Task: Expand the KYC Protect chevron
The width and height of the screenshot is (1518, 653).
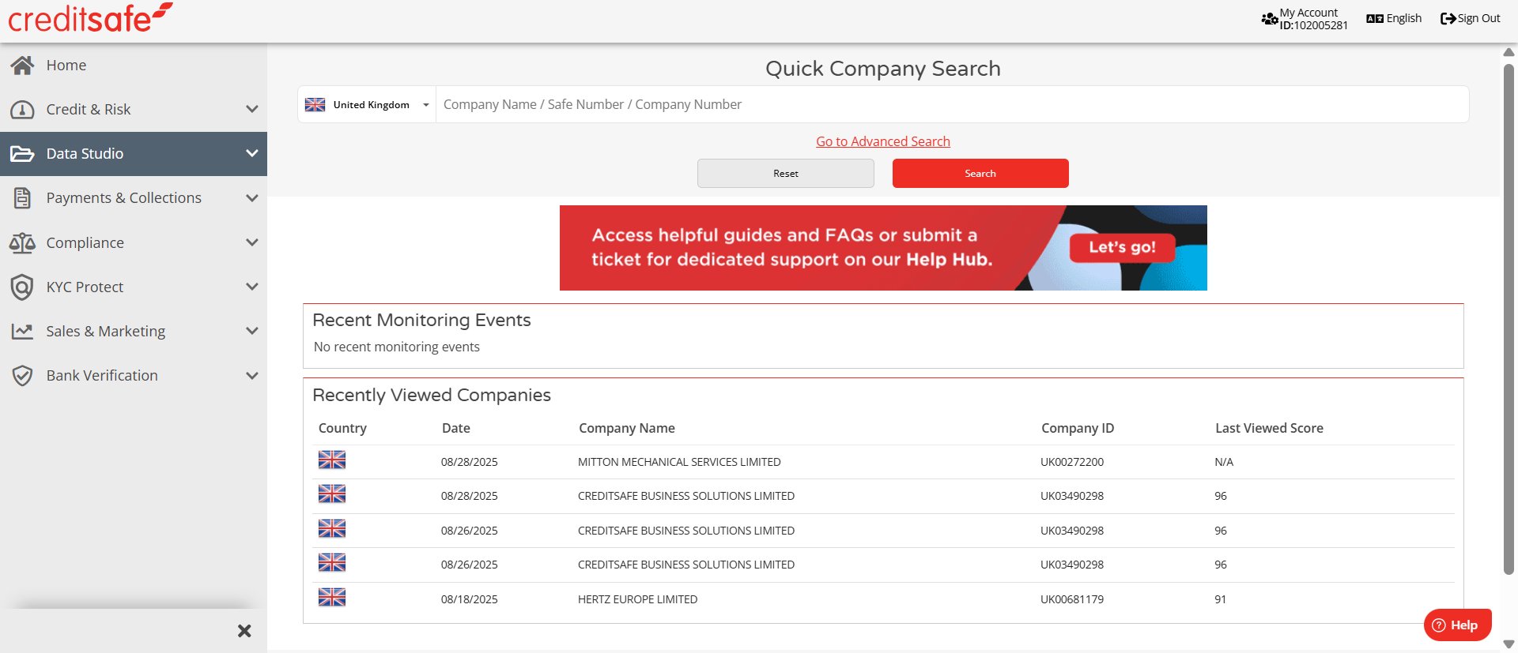Action: click(x=252, y=287)
